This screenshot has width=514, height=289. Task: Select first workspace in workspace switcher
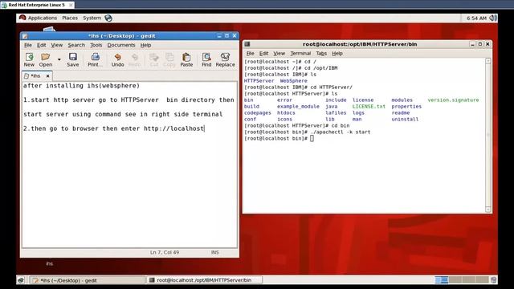(x=441, y=280)
